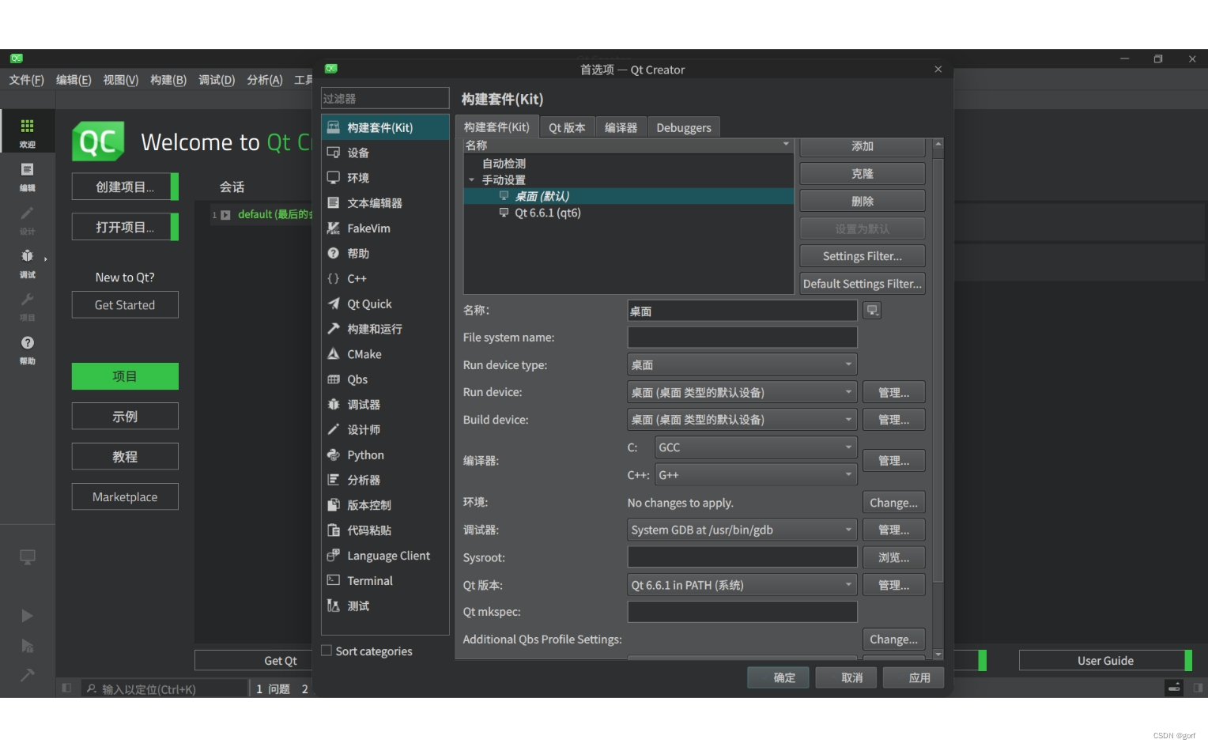Click kit icon button next to name field
The height and width of the screenshot is (747, 1208).
coord(872,311)
